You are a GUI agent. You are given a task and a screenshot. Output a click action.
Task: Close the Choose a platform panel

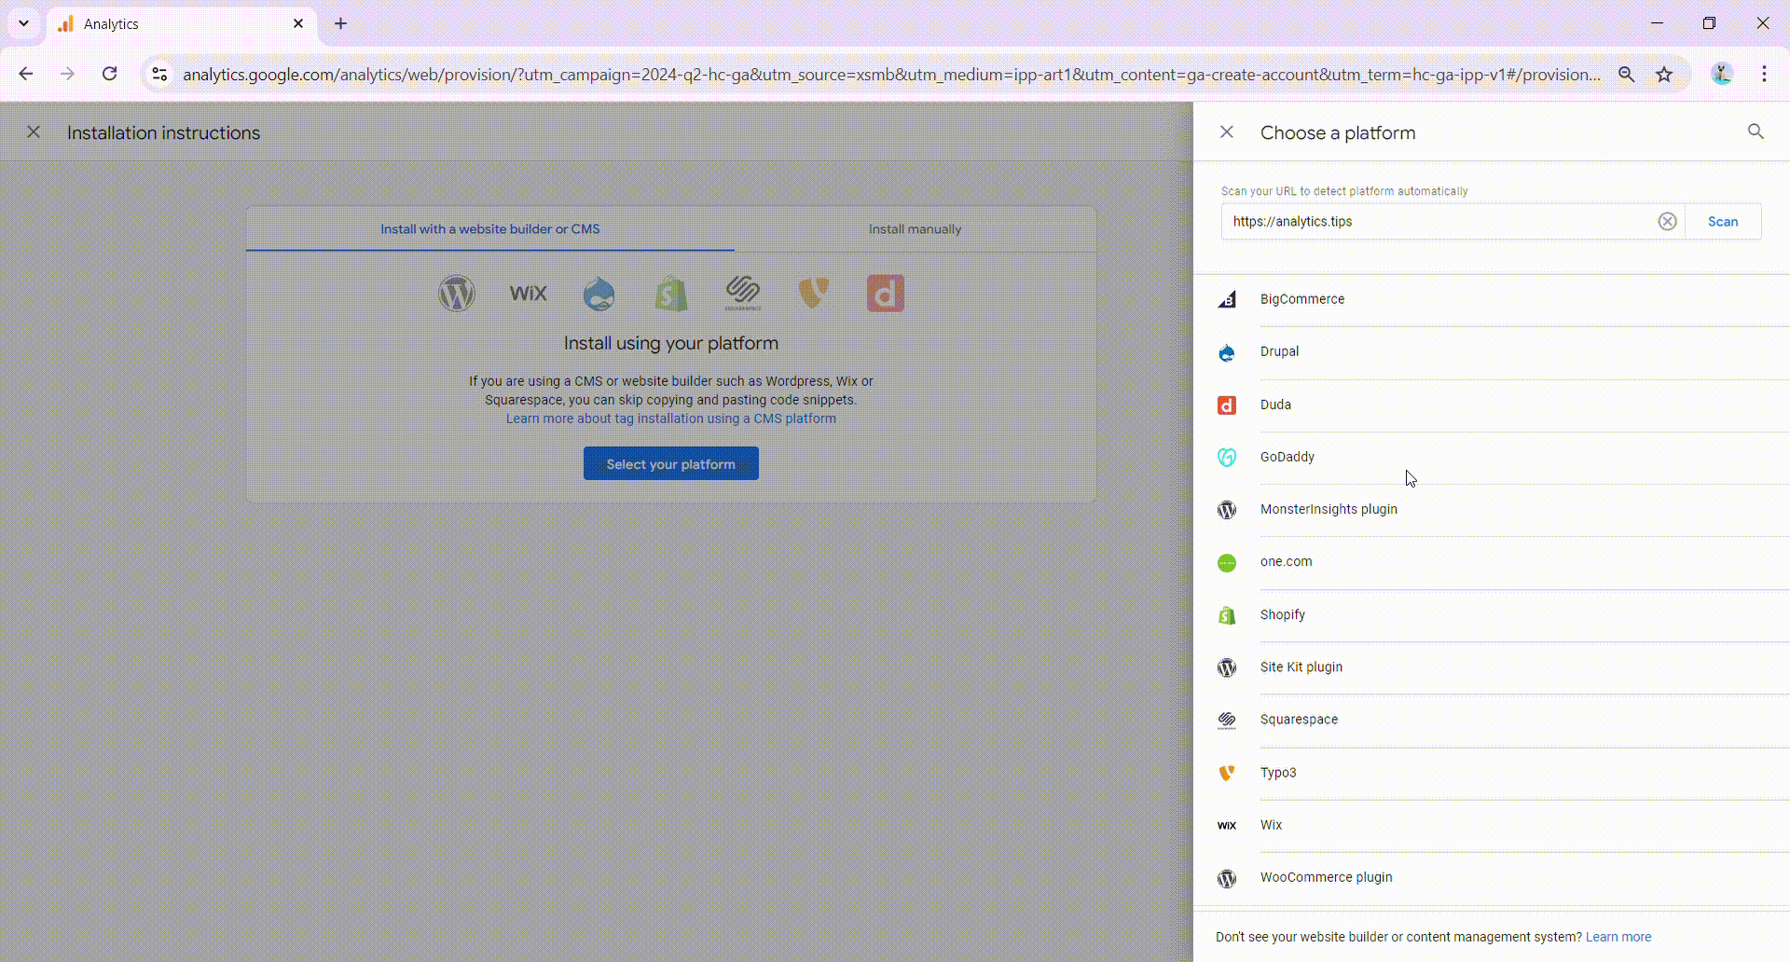[1227, 132]
